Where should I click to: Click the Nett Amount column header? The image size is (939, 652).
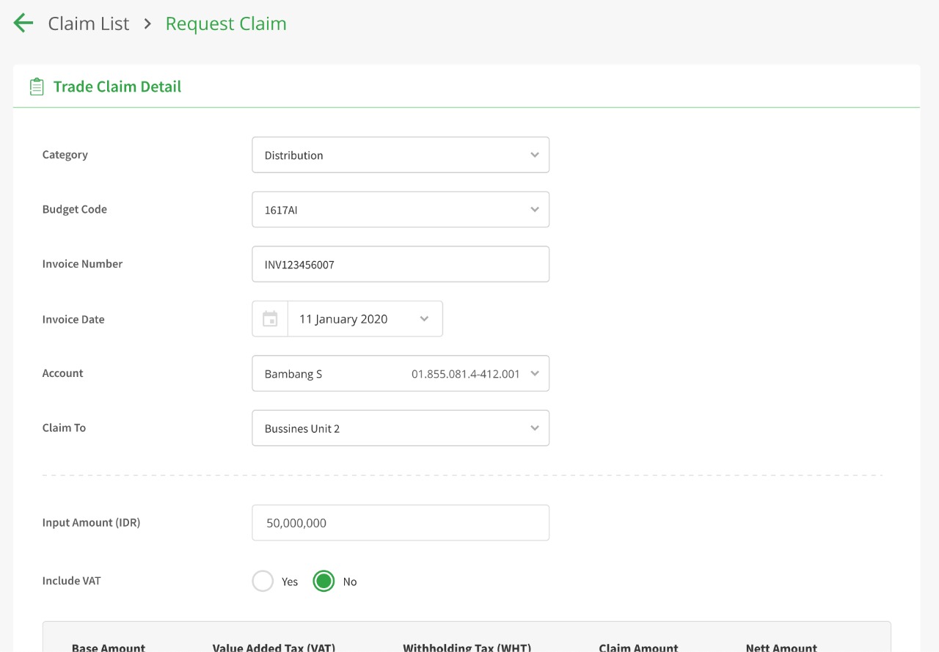[x=781, y=647]
